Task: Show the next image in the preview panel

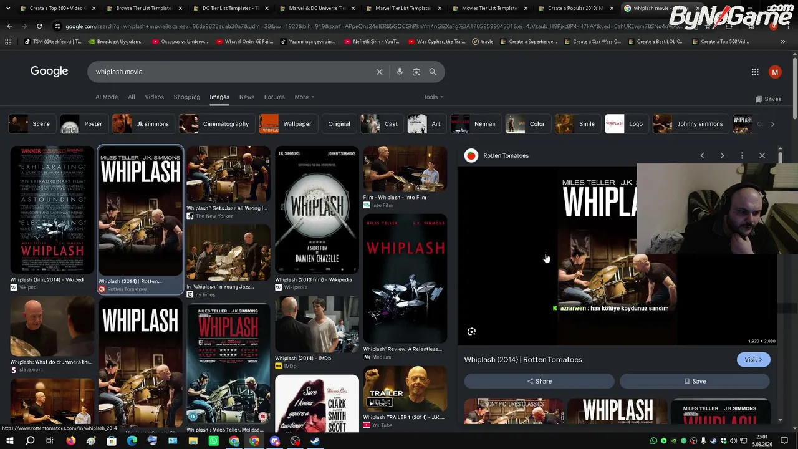Action: pos(722,155)
